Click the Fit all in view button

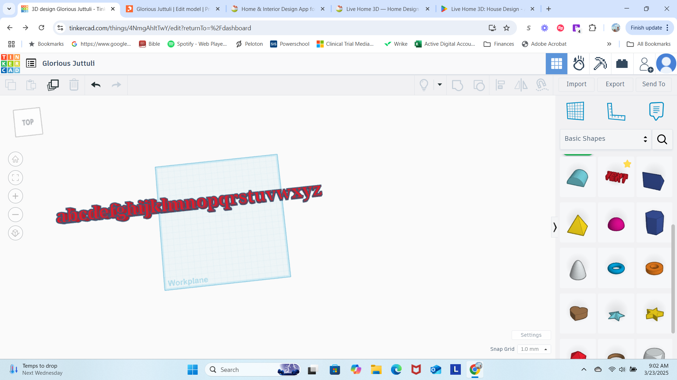(x=16, y=178)
